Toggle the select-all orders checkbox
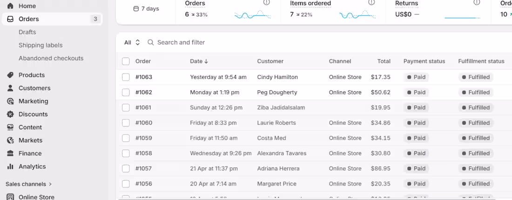 (126, 61)
